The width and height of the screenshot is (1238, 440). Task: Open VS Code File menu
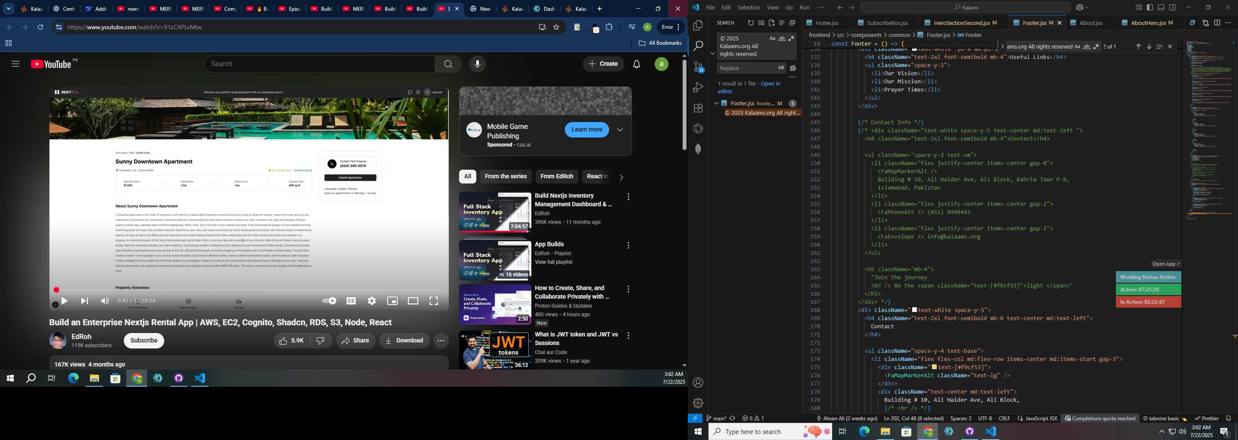(710, 8)
